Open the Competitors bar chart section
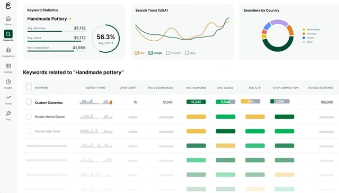The height and width of the screenshot is (193, 339). (x=8, y=52)
